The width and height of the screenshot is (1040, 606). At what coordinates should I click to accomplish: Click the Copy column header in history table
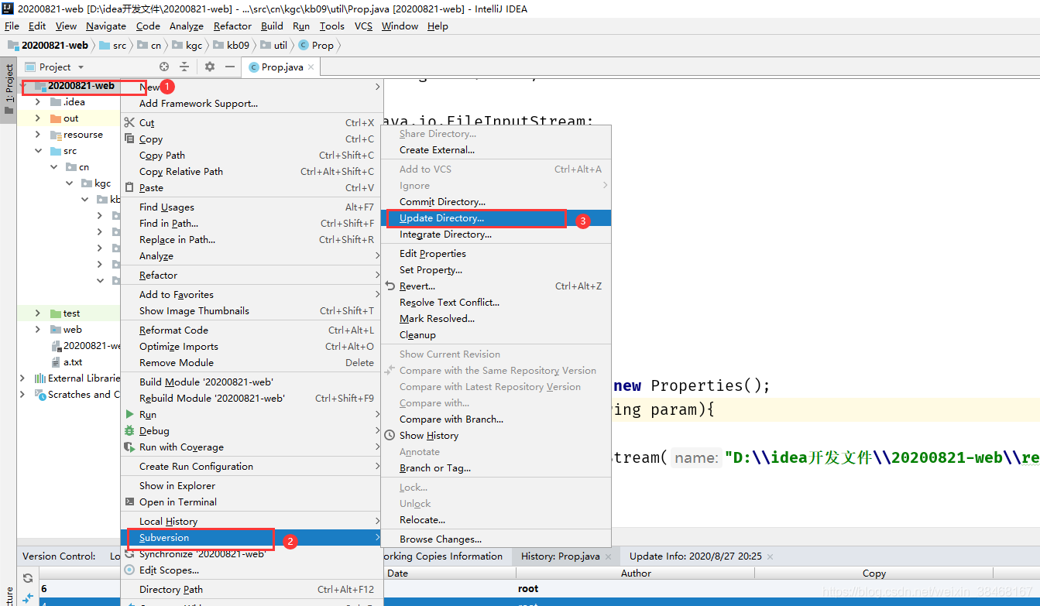[x=874, y=573]
